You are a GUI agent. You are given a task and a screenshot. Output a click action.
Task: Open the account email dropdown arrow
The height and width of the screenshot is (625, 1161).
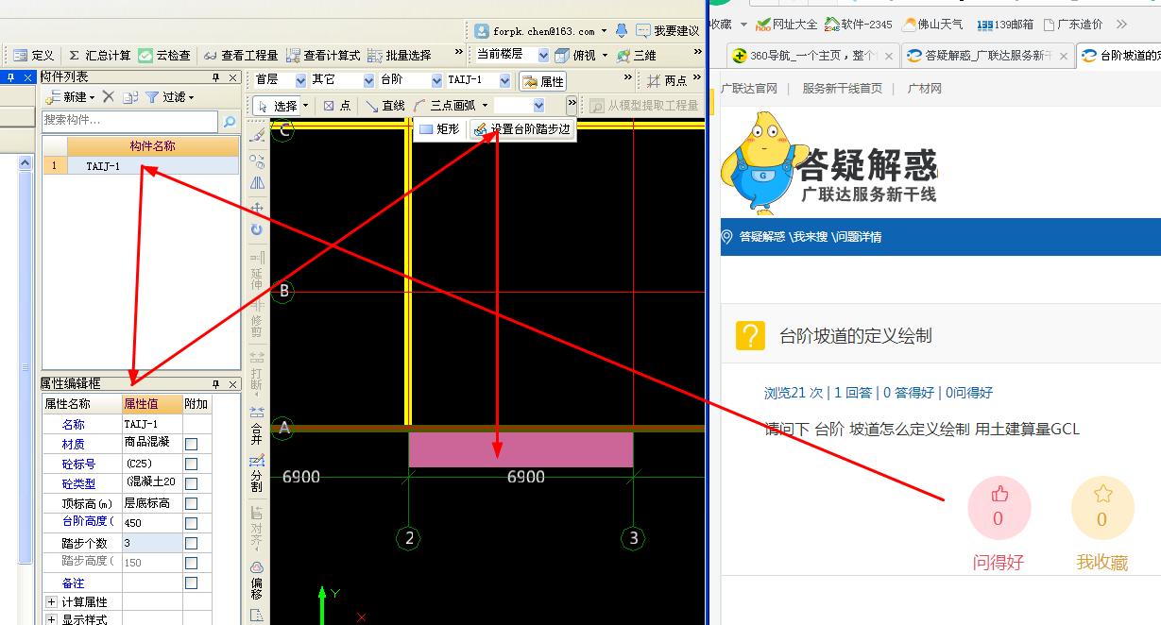pos(605,31)
